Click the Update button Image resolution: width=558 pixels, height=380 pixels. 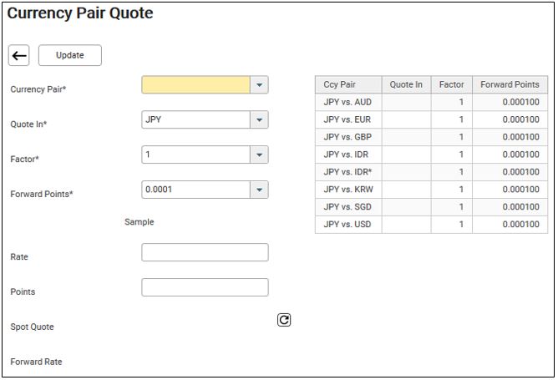pos(70,55)
